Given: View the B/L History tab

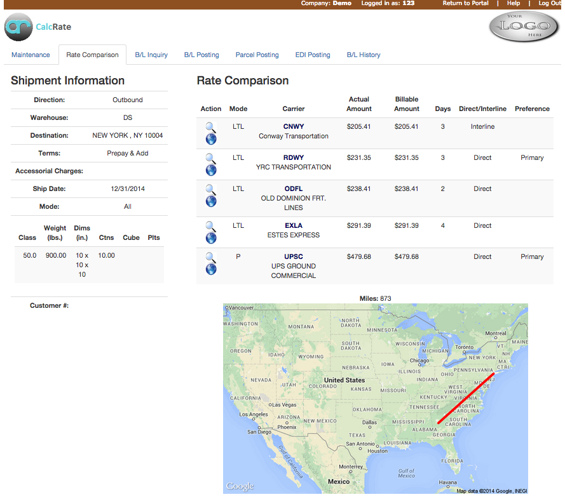Looking at the screenshot, I should [x=364, y=55].
